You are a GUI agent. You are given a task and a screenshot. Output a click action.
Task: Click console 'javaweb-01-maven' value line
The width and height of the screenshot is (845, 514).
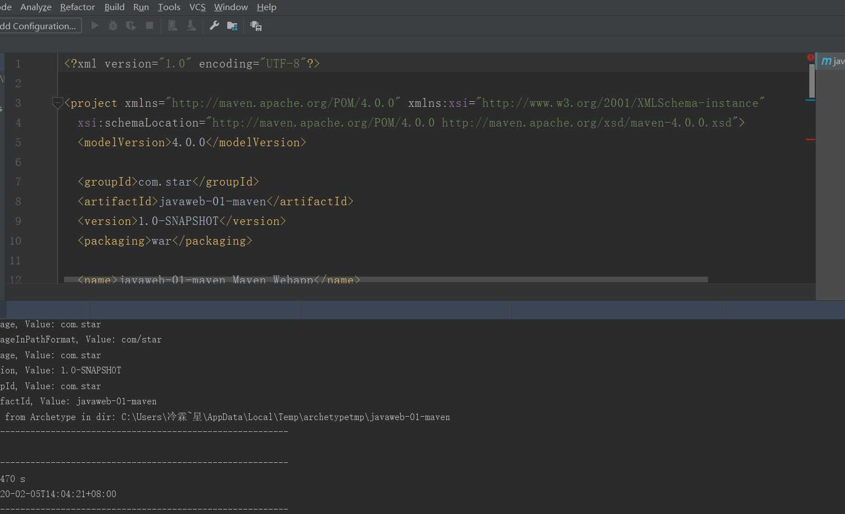click(79, 402)
